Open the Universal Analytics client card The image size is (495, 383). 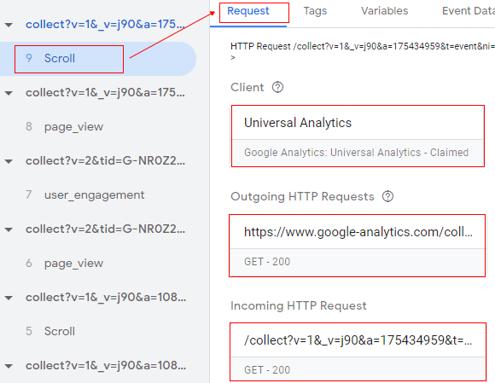click(358, 136)
